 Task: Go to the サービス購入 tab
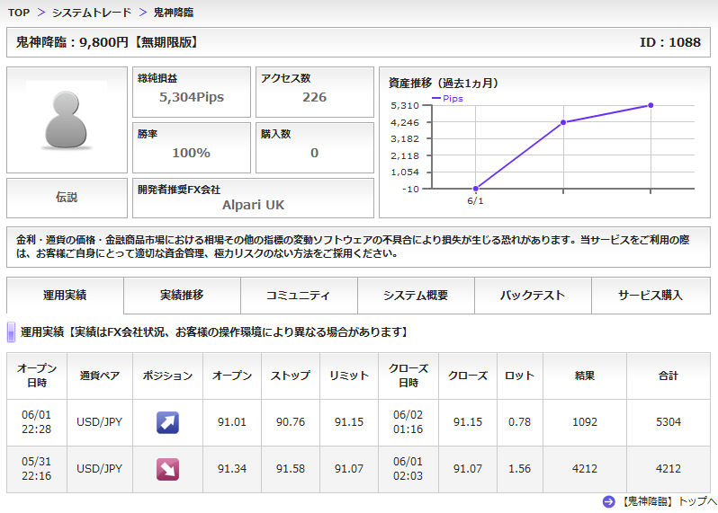pos(651,296)
